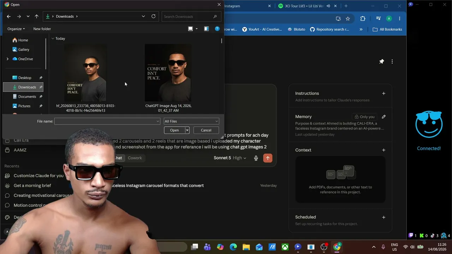Open the All Bookmarks folder
The width and height of the screenshot is (452, 254).
click(387, 30)
